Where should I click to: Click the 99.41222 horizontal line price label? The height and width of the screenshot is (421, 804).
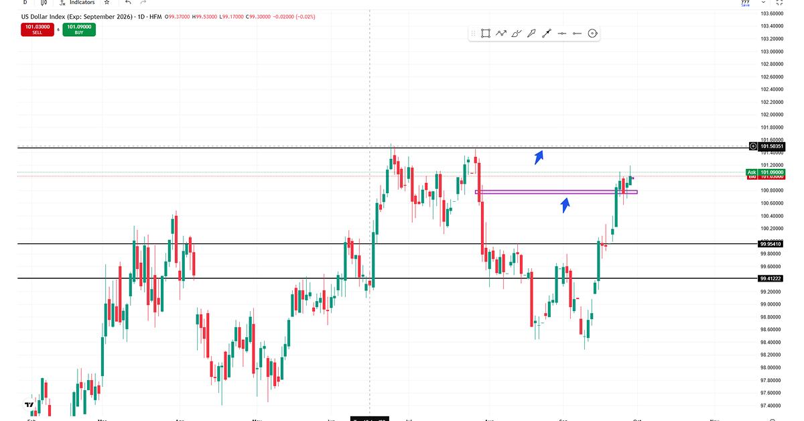tap(772, 278)
